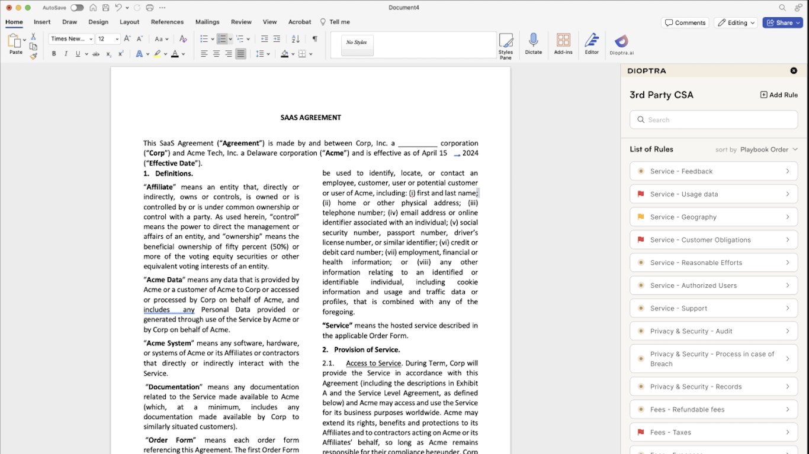Toggle the AutoSave switch

[77, 8]
